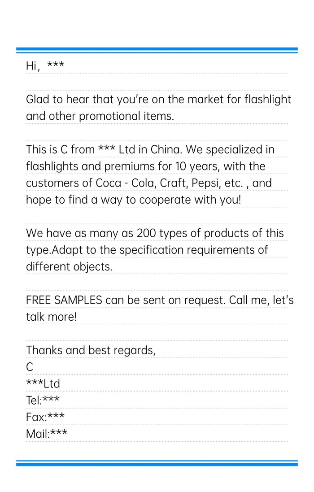
Task: Click the greeting line 'Hi, ***'
Action: tap(45, 65)
